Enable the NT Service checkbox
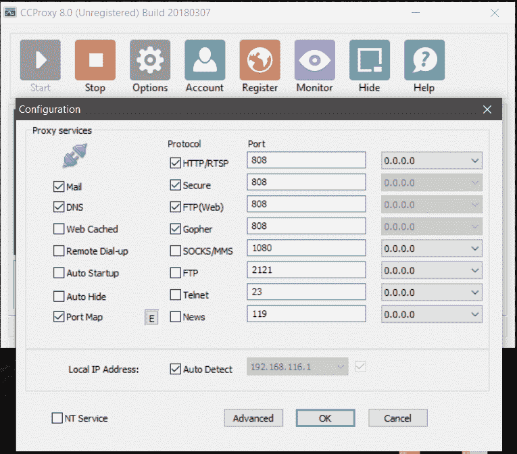Viewport: 517px width, 454px height. [57, 418]
